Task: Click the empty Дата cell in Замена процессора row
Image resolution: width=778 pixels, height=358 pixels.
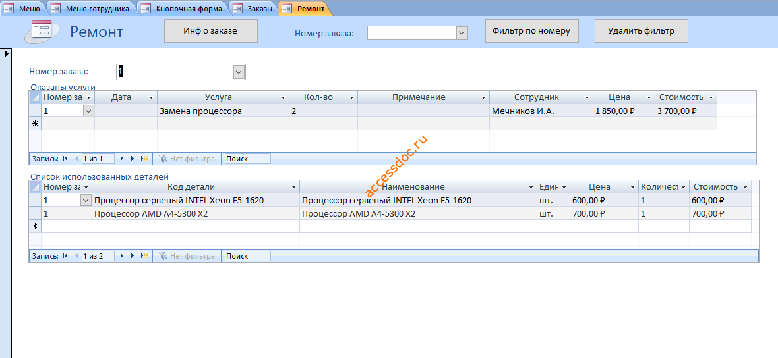Action: pyautogui.click(x=126, y=111)
